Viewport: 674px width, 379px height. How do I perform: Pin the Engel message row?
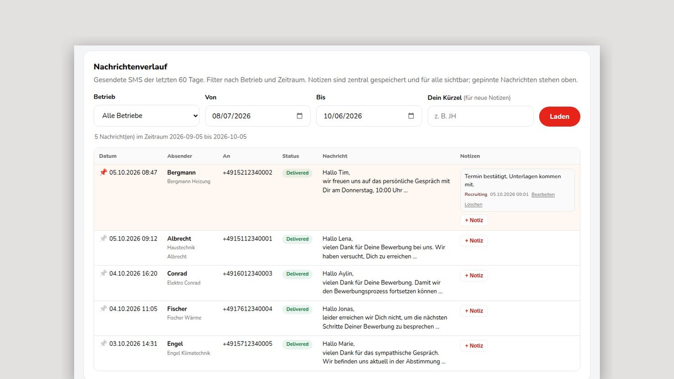pos(103,344)
